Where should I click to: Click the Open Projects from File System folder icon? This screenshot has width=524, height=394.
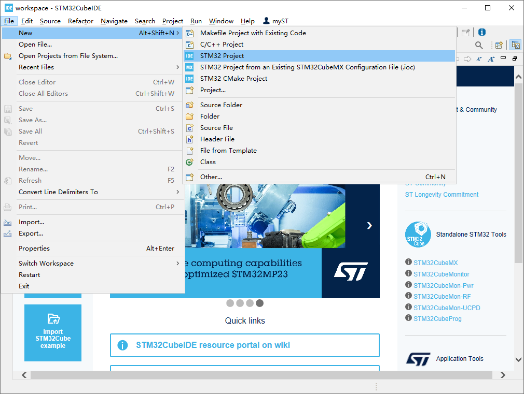(8, 56)
